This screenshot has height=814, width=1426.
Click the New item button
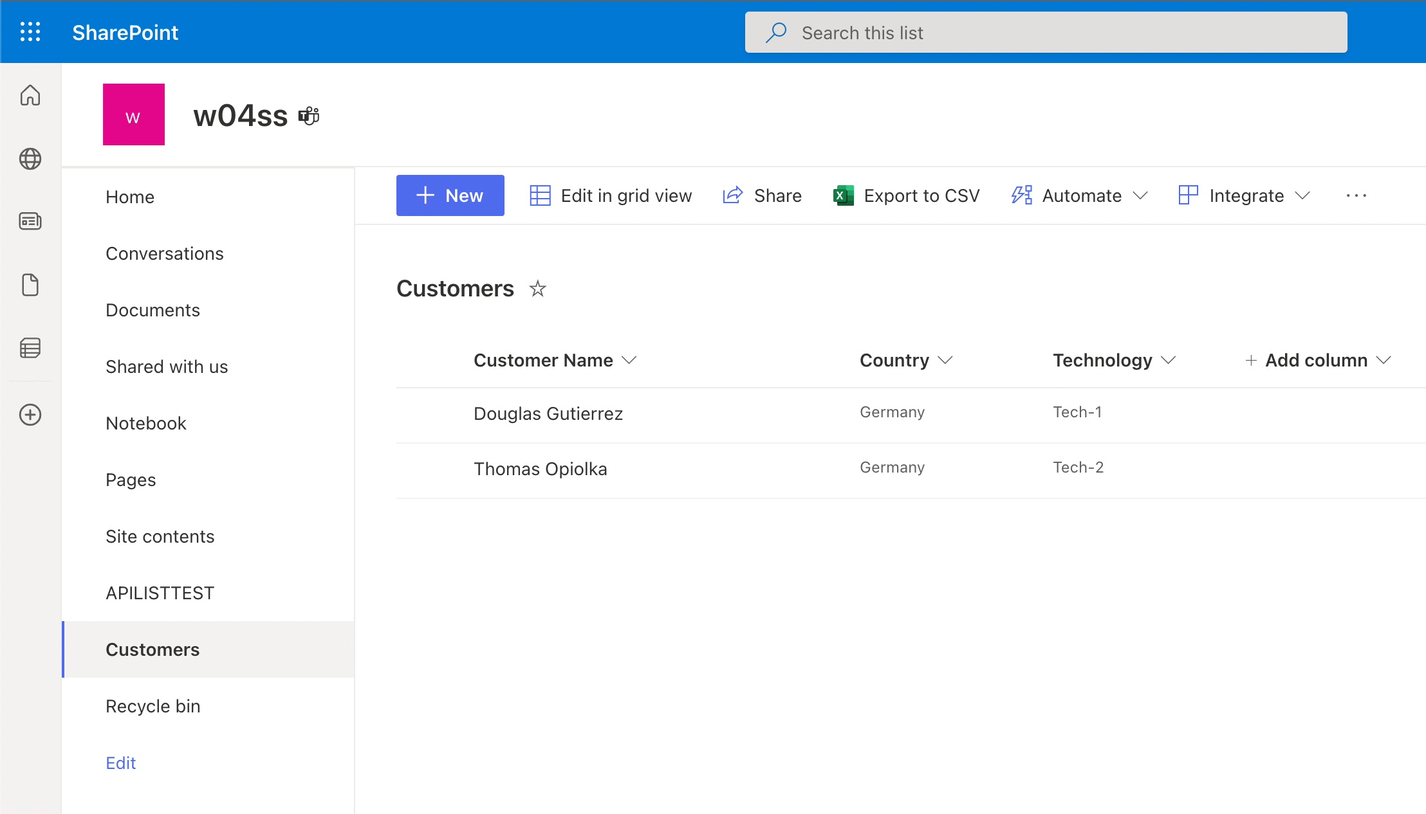click(450, 195)
